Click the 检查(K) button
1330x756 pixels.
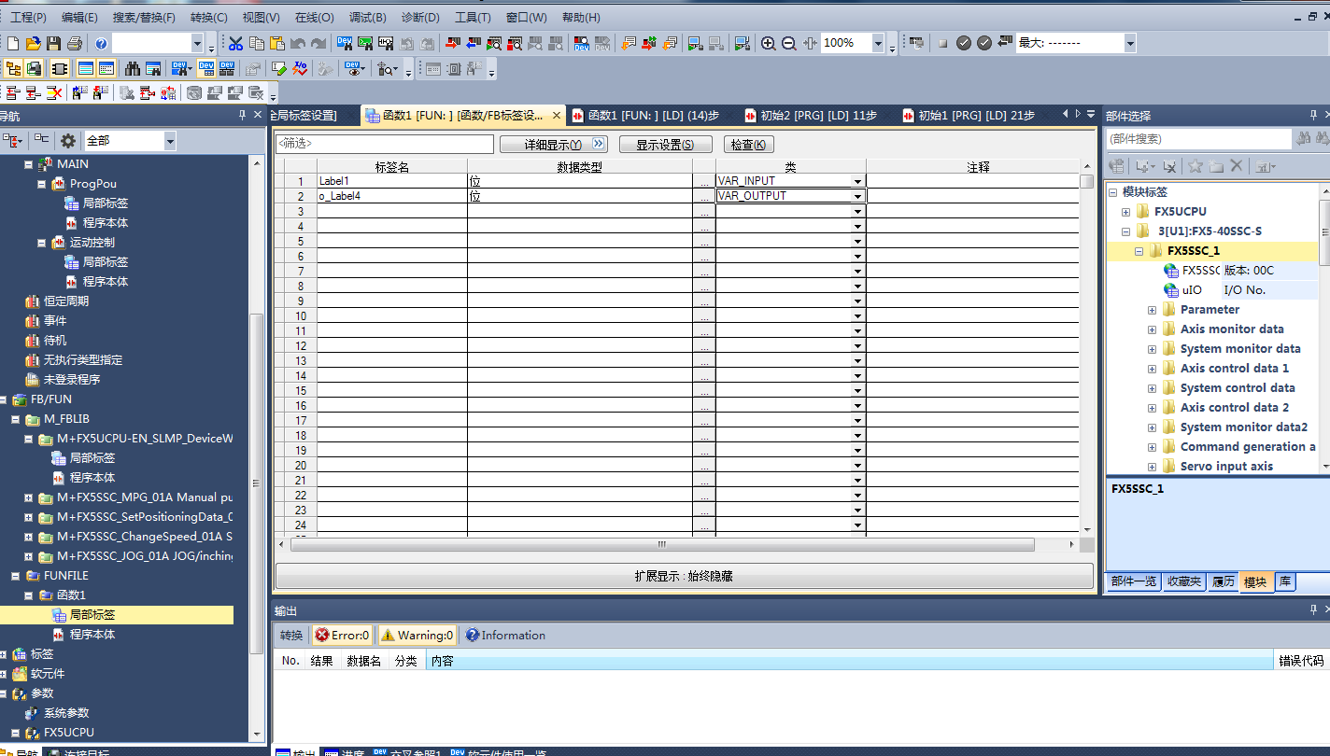click(748, 145)
